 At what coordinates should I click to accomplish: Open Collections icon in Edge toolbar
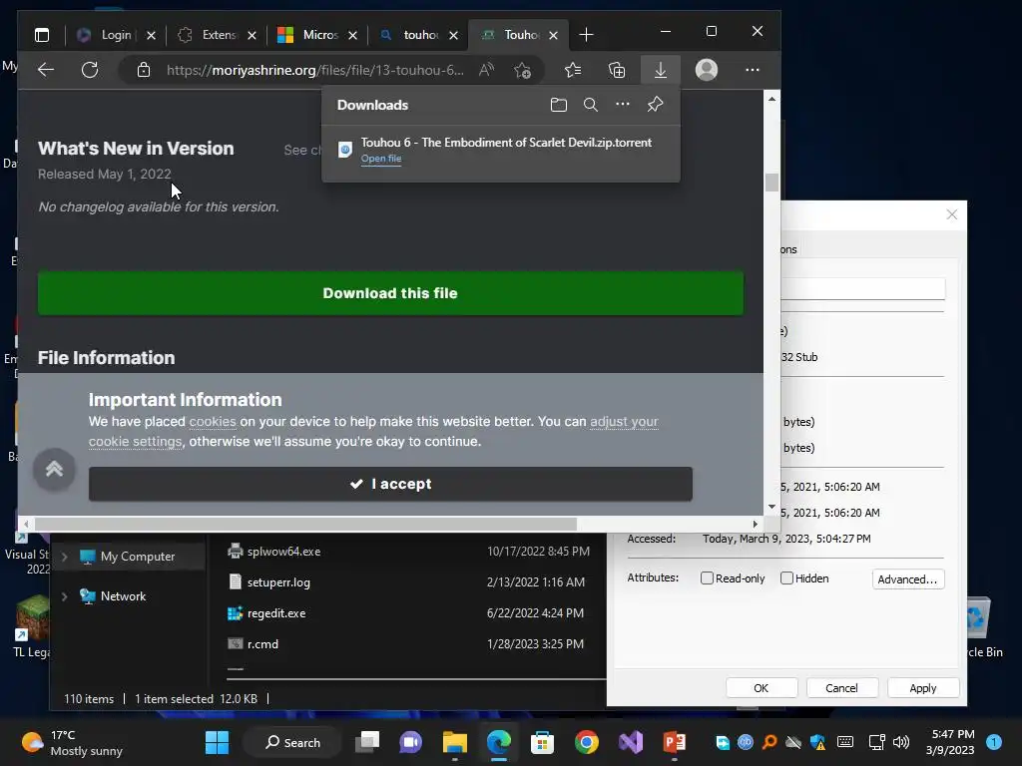click(617, 70)
